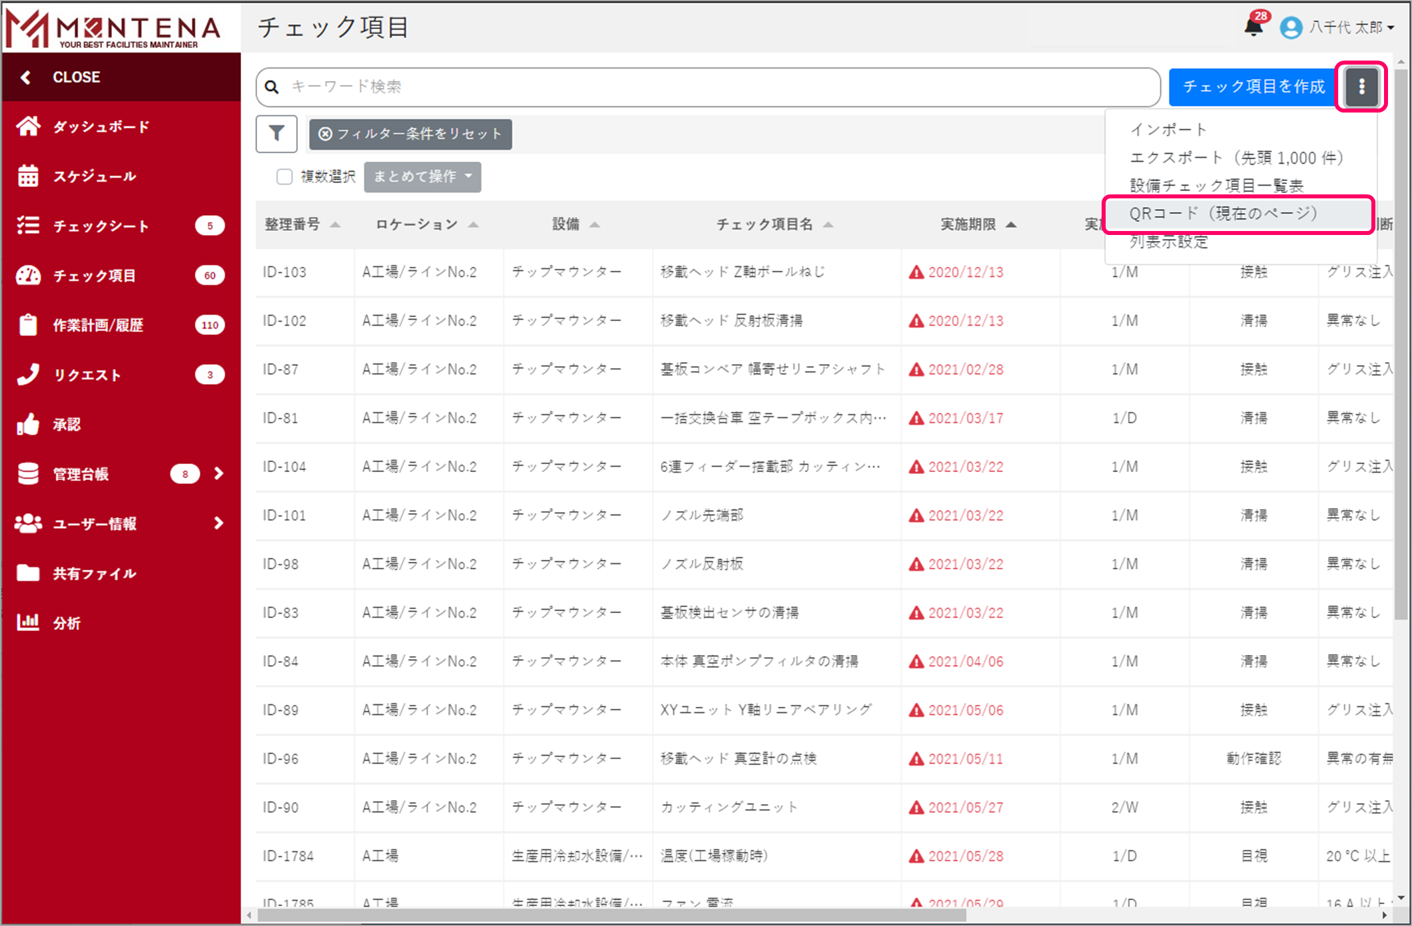Choose インポート from the options menu
This screenshot has width=1412, height=926.
click(x=1168, y=129)
